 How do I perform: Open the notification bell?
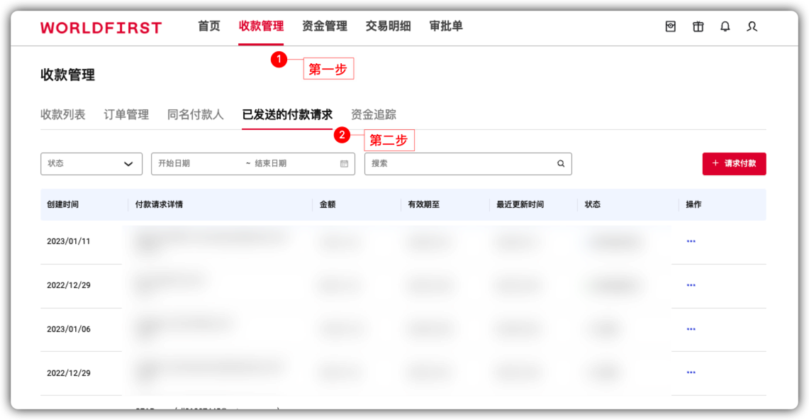(725, 26)
